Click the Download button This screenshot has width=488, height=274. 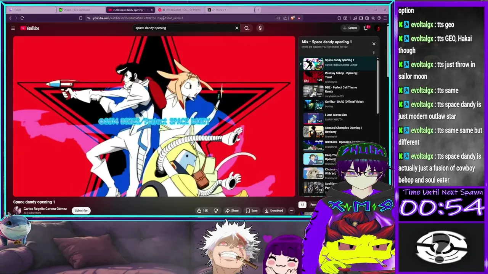pyautogui.click(x=274, y=210)
